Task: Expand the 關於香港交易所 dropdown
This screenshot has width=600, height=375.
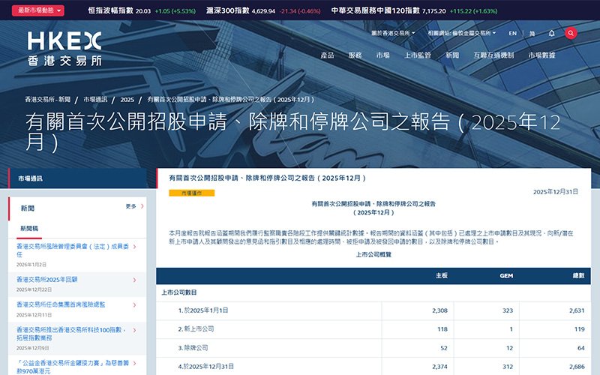Action: click(393, 33)
